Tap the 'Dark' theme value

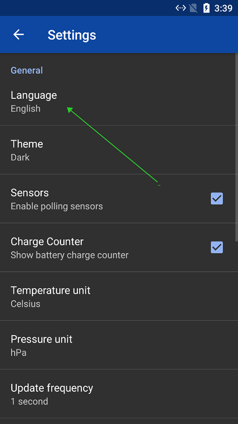20,158
